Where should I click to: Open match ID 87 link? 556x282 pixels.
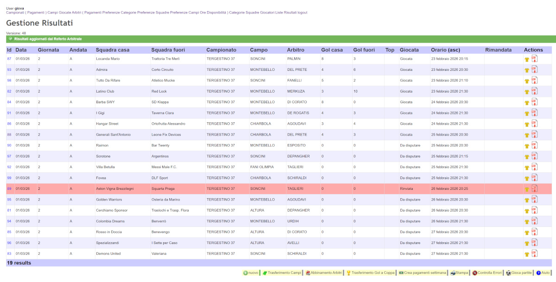pyautogui.click(x=9, y=59)
